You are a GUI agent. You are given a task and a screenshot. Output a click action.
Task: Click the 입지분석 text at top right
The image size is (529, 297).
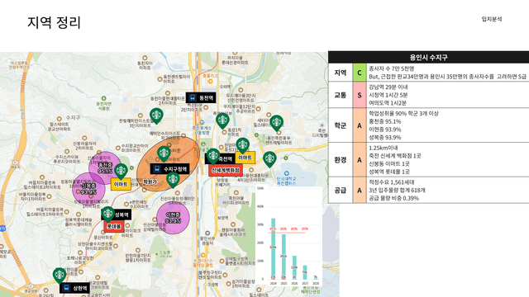(492, 19)
